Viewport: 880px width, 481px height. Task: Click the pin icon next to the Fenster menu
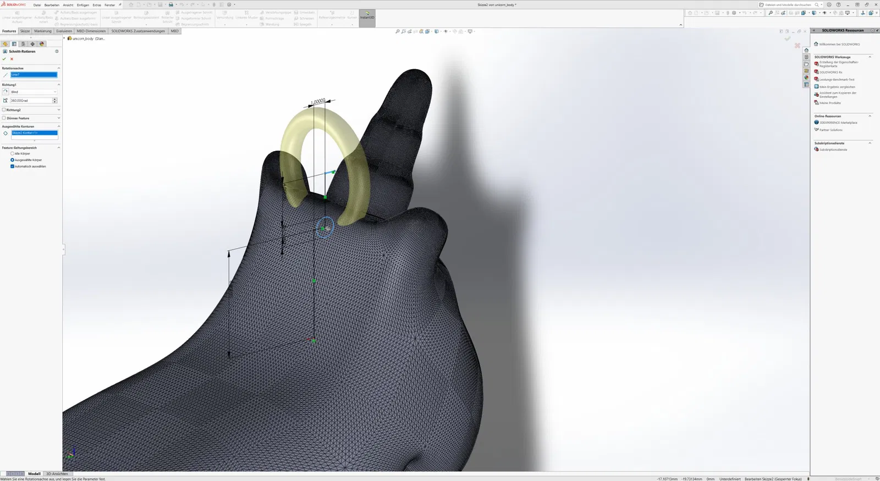click(x=120, y=4)
